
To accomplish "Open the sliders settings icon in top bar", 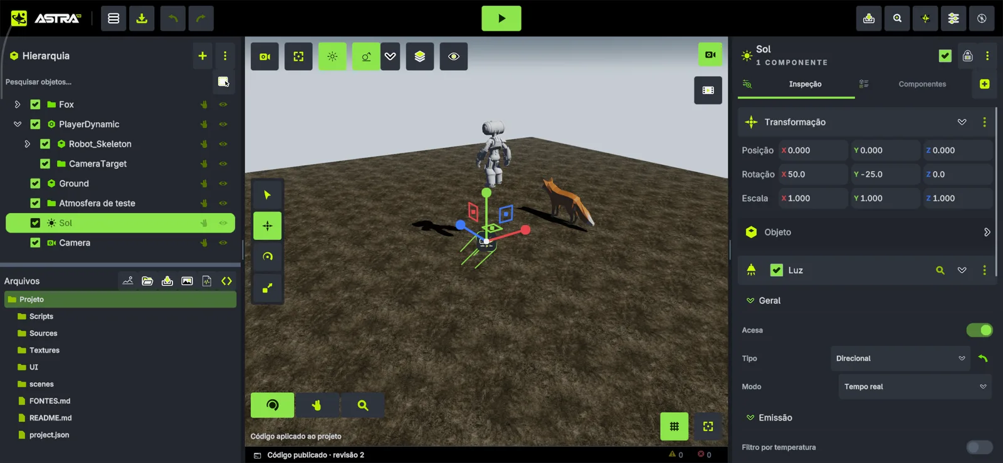I will (x=953, y=18).
